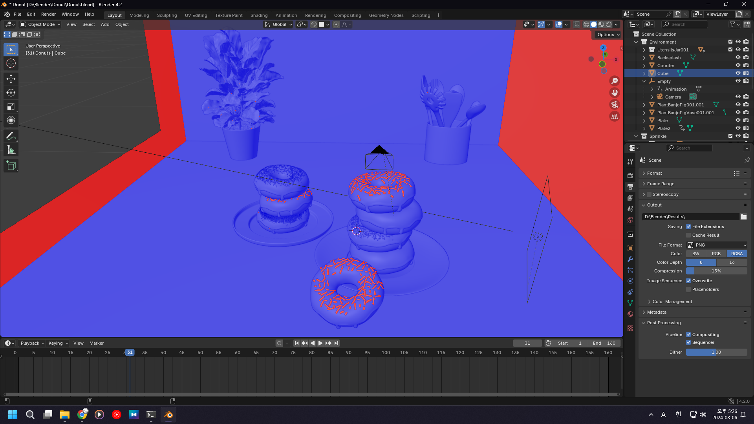Viewport: 754px width, 424px height.
Task: Select the Rotate tool
Action: (x=11, y=93)
